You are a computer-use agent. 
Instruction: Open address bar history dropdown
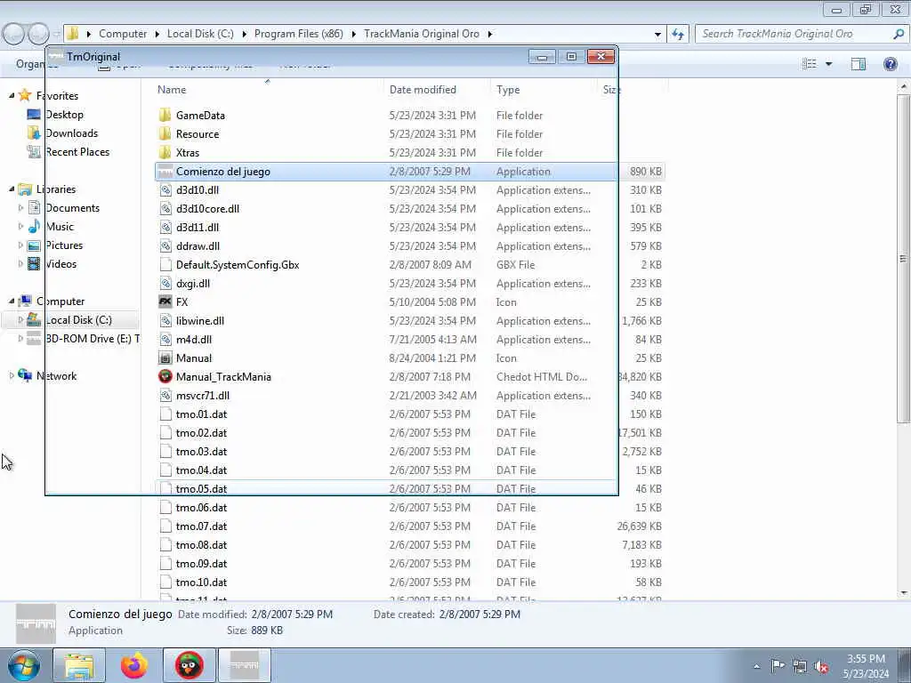[657, 35]
